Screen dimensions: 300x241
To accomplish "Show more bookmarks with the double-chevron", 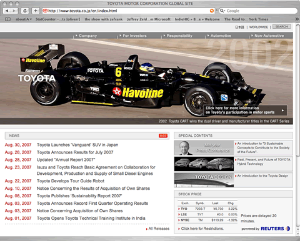I will [x=297, y=19].
